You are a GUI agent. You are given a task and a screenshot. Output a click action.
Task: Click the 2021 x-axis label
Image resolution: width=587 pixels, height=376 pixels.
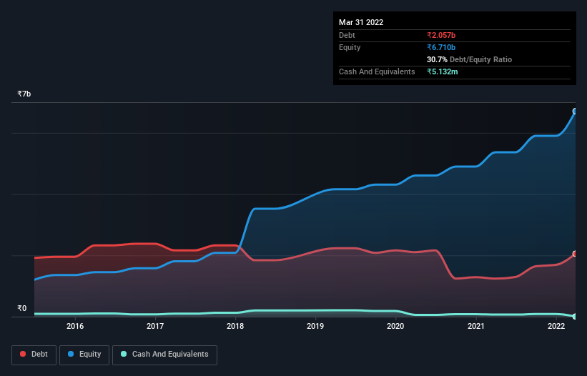(x=475, y=326)
